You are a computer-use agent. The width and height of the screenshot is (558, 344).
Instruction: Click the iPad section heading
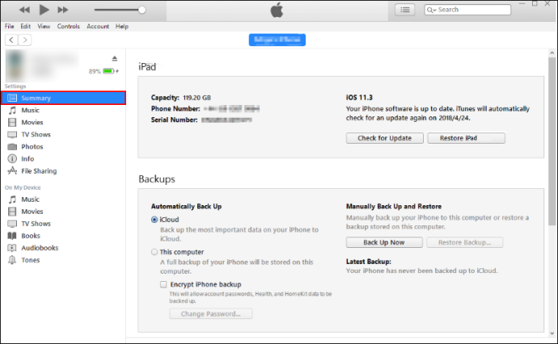click(147, 67)
